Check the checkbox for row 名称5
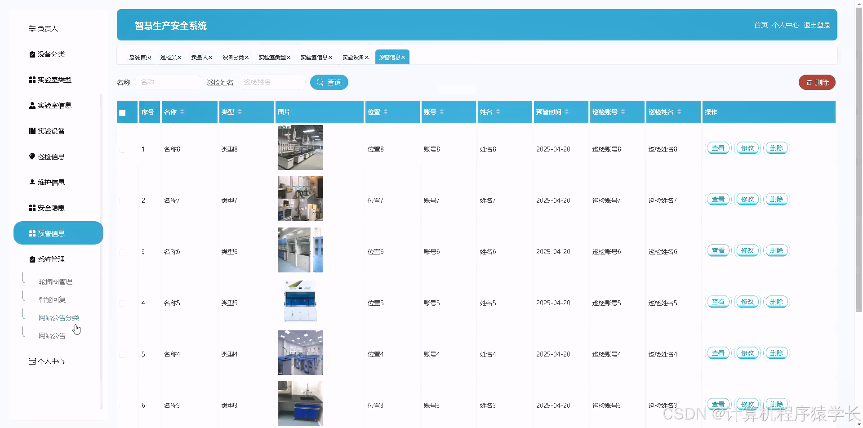 tap(122, 303)
